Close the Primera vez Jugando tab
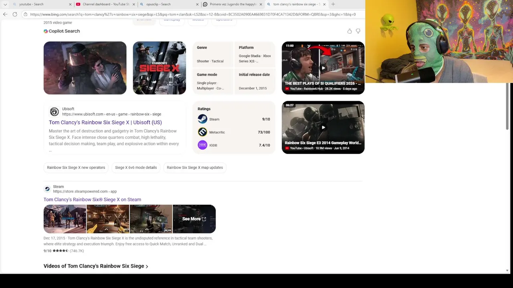 [261, 4]
